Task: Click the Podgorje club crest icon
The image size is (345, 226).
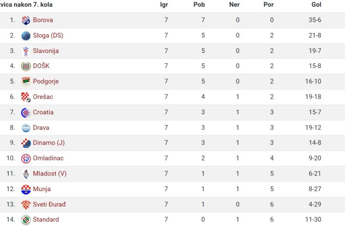Action: (26, 81)
